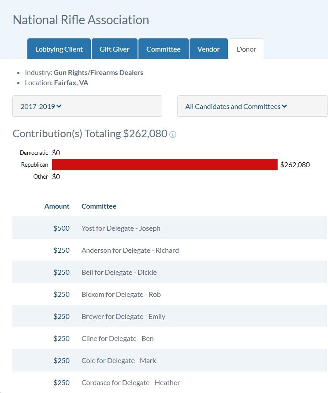Expand the All Candidates and Committees dropdown
The height and width of the screenshot is (393, 328).
252,106
